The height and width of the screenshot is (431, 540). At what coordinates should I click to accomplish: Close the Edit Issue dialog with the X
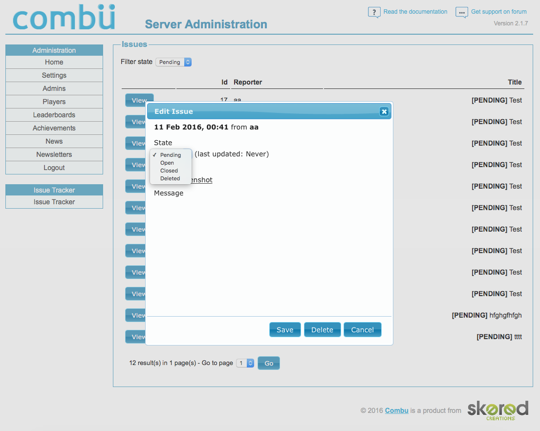[384, 111]
